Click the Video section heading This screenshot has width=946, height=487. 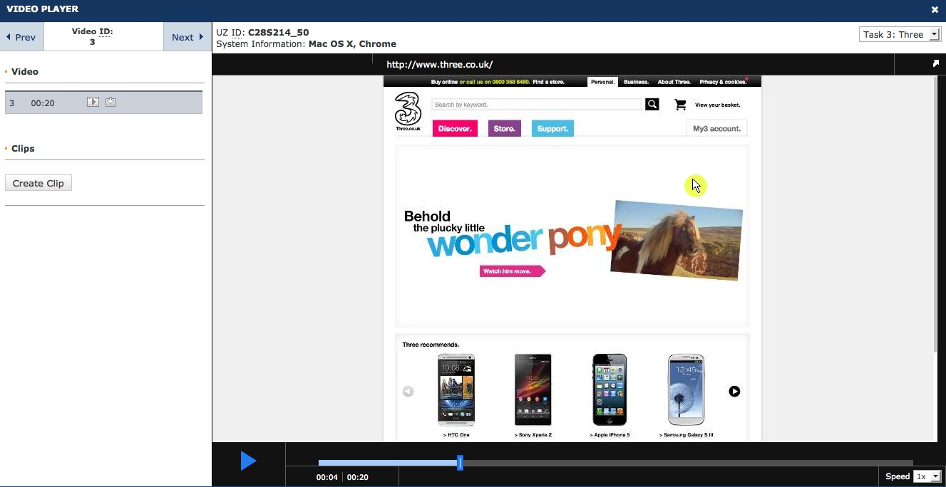[x=25, y=71]
